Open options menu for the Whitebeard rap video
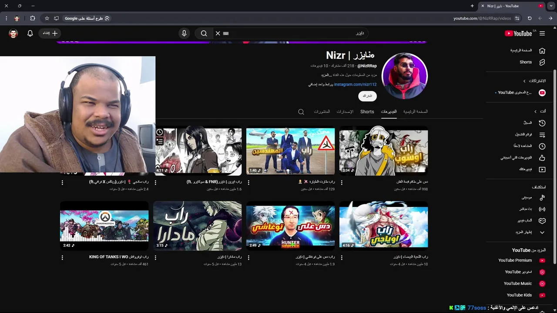This screenshot has height=313, width=557. click(342, 257)
